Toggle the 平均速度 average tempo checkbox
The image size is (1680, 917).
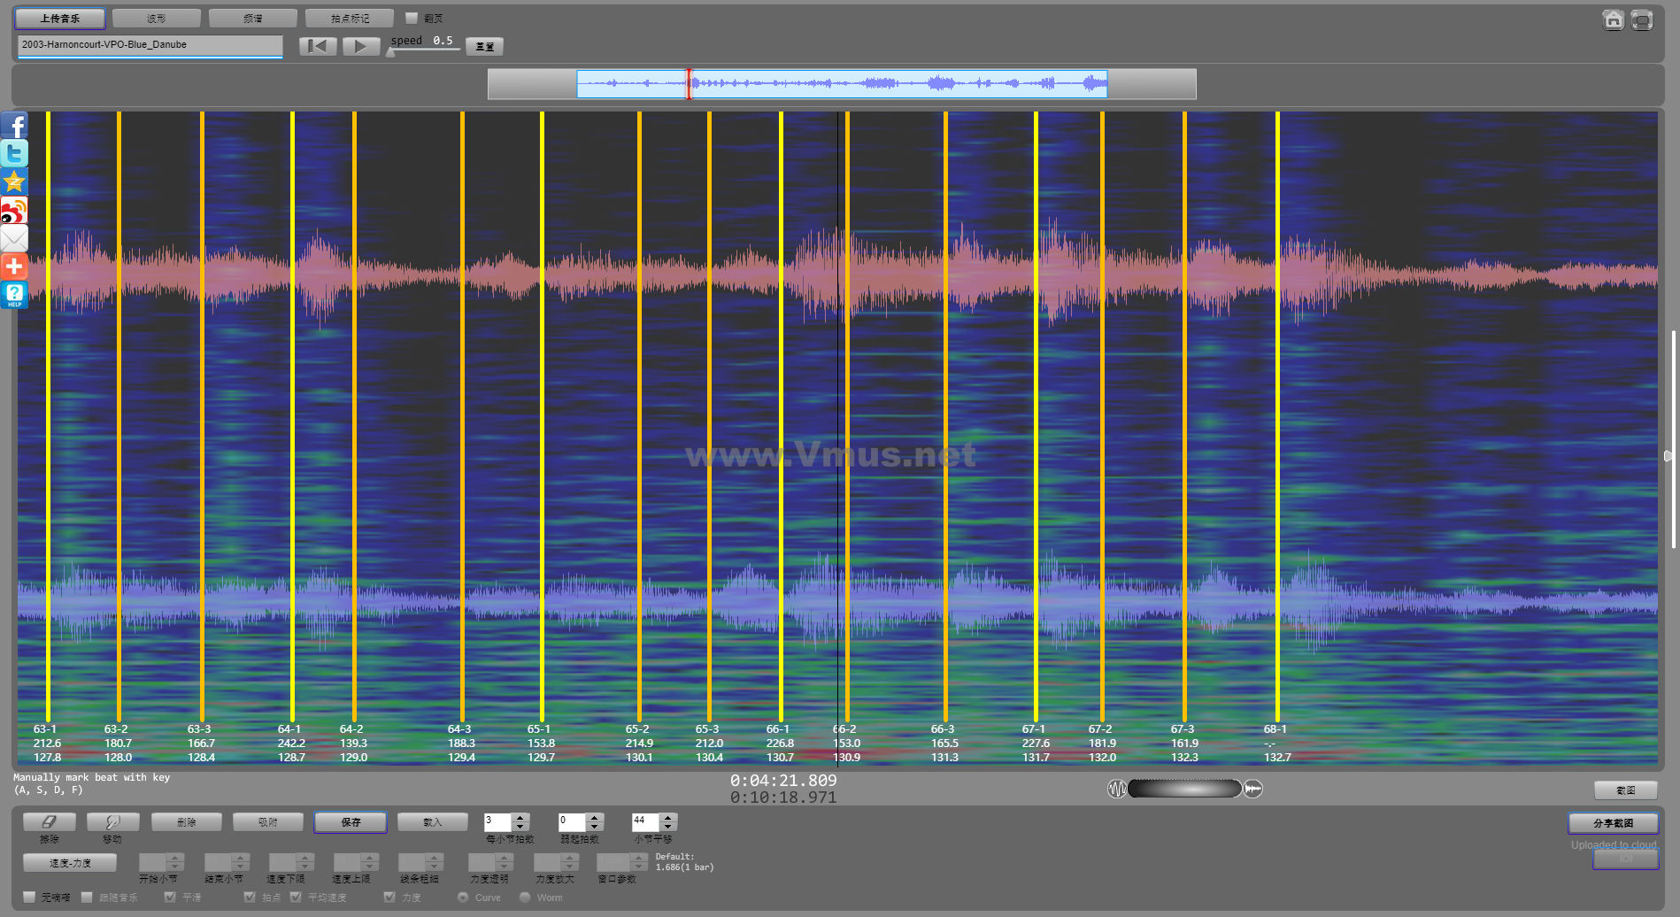click(x=296, y=898)
